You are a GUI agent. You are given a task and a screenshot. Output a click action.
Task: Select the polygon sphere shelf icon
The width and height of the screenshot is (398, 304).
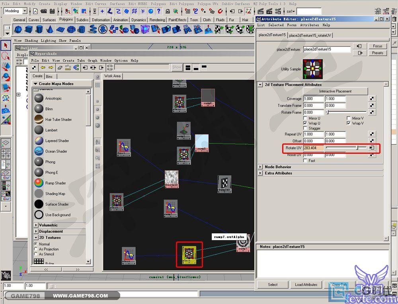click(x=18, y=29)
